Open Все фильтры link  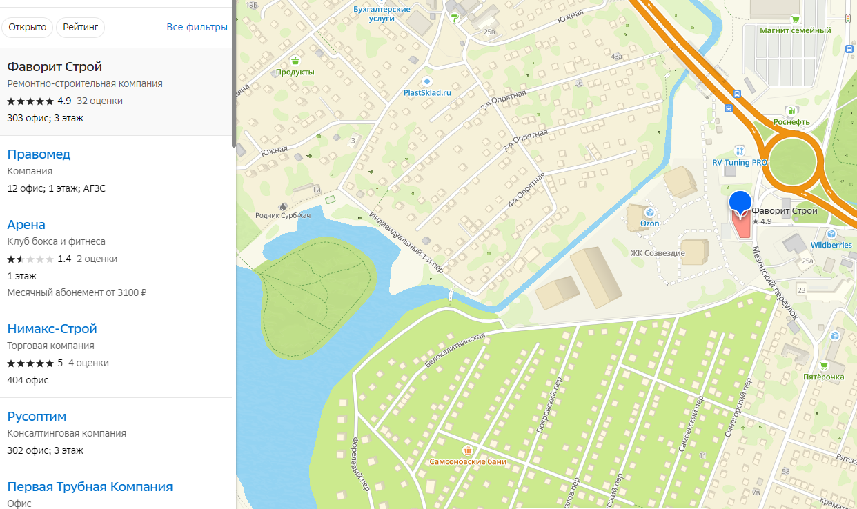[x=197, y=28]
